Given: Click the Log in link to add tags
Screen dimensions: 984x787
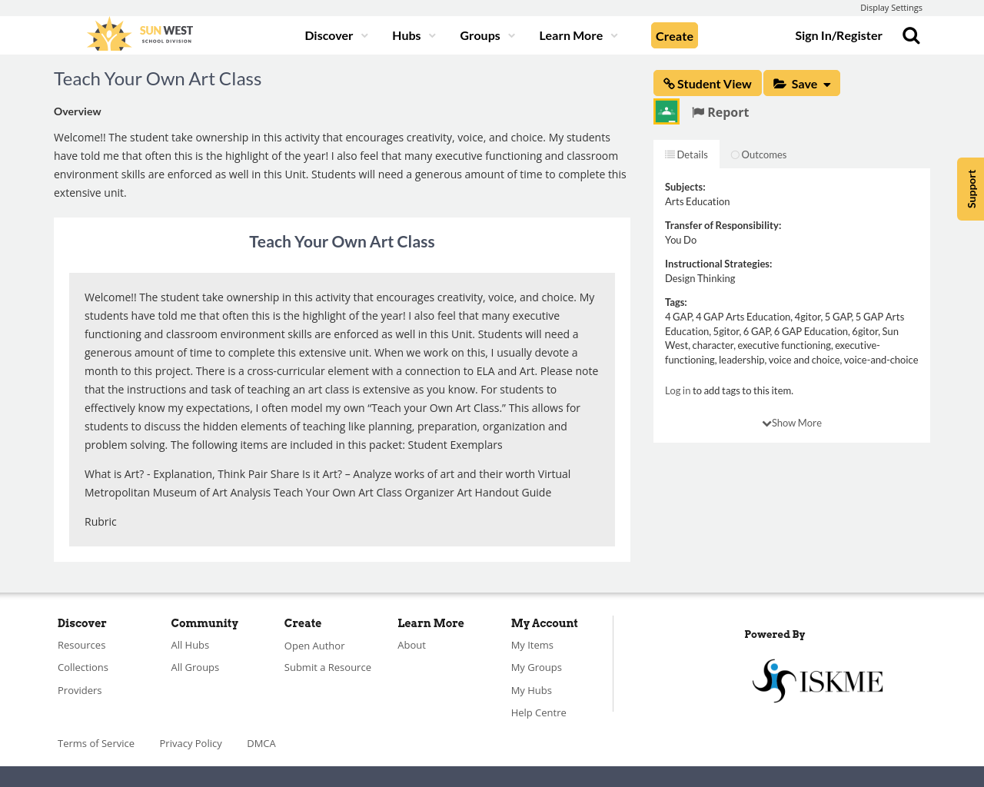Looking at the screenshot, I should coord(677,390).
